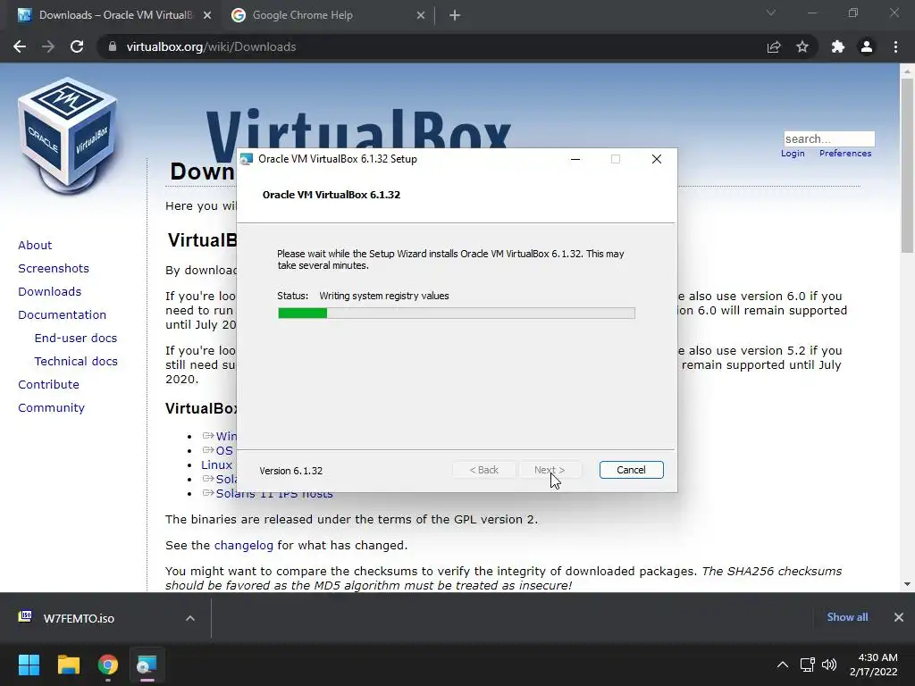Click the page vertical scrollbar
Image resolution: width=915 pixels, height=686 pixels.
click(907, 165)
